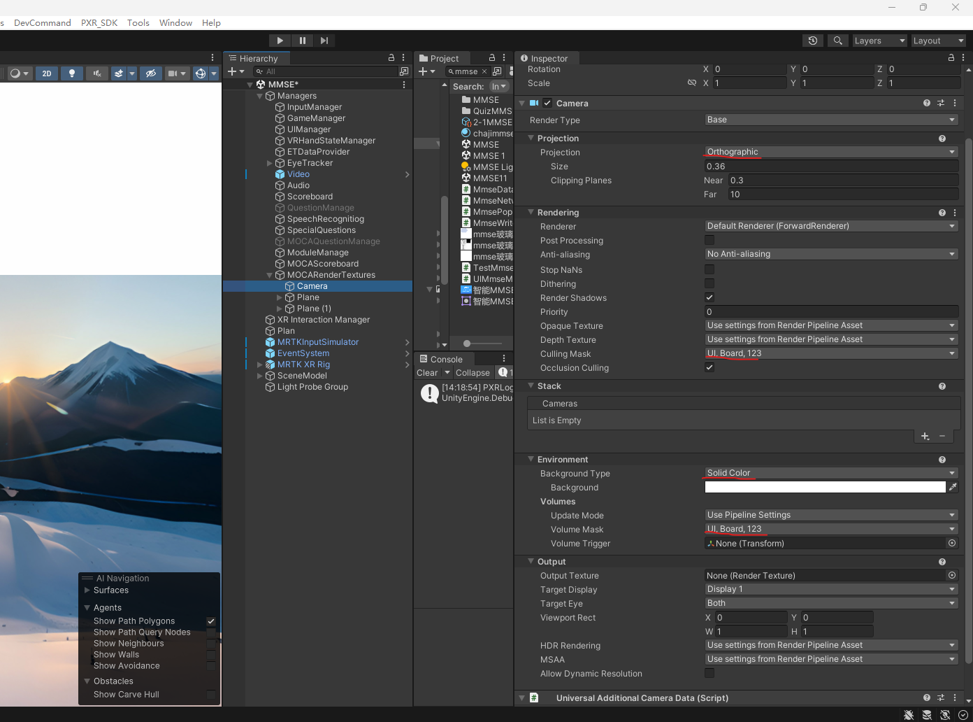
Task: Start Play mode with the Play button
Action: pyautogui.click(x=280, y=41)
